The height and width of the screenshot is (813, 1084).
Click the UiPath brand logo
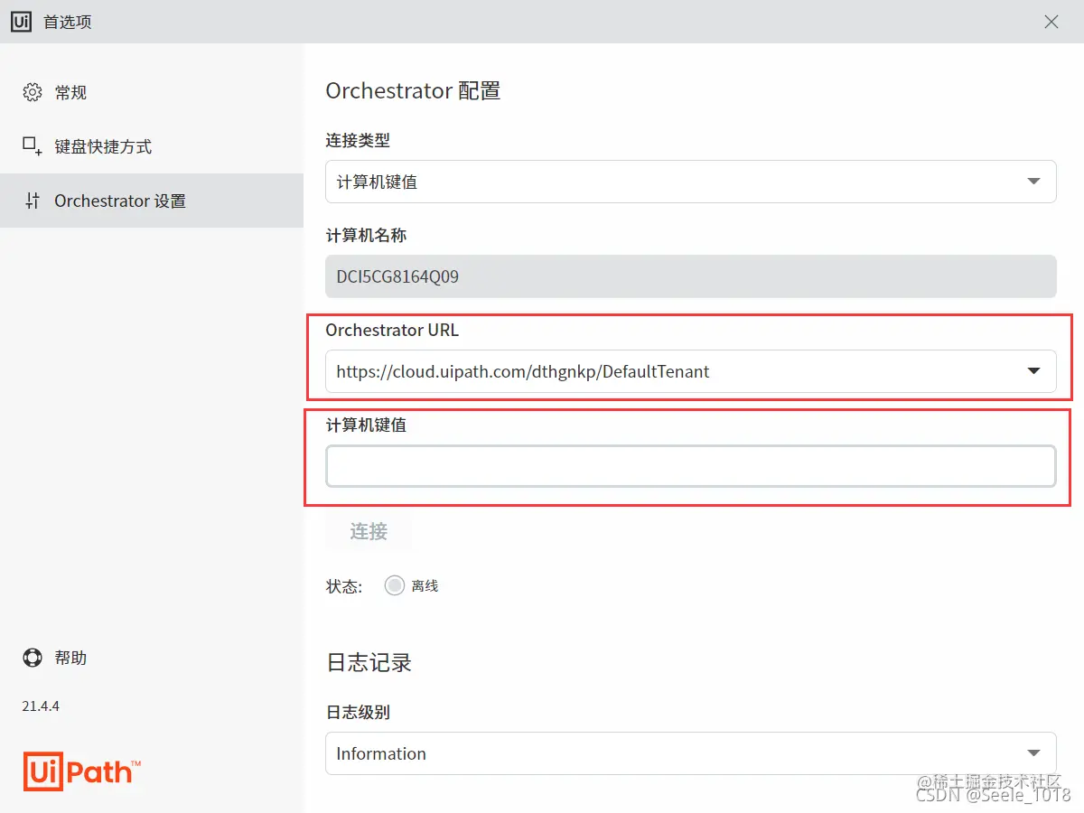click(x=82, y=771)
